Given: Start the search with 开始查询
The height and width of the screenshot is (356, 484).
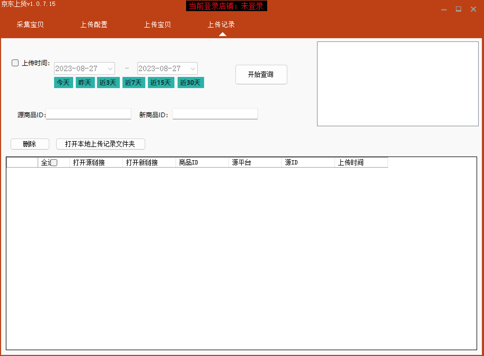Looking at the screenshot, I should pyautogui.click(x=261, y=75).
